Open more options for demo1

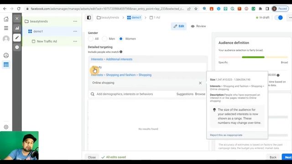(75, 31)
